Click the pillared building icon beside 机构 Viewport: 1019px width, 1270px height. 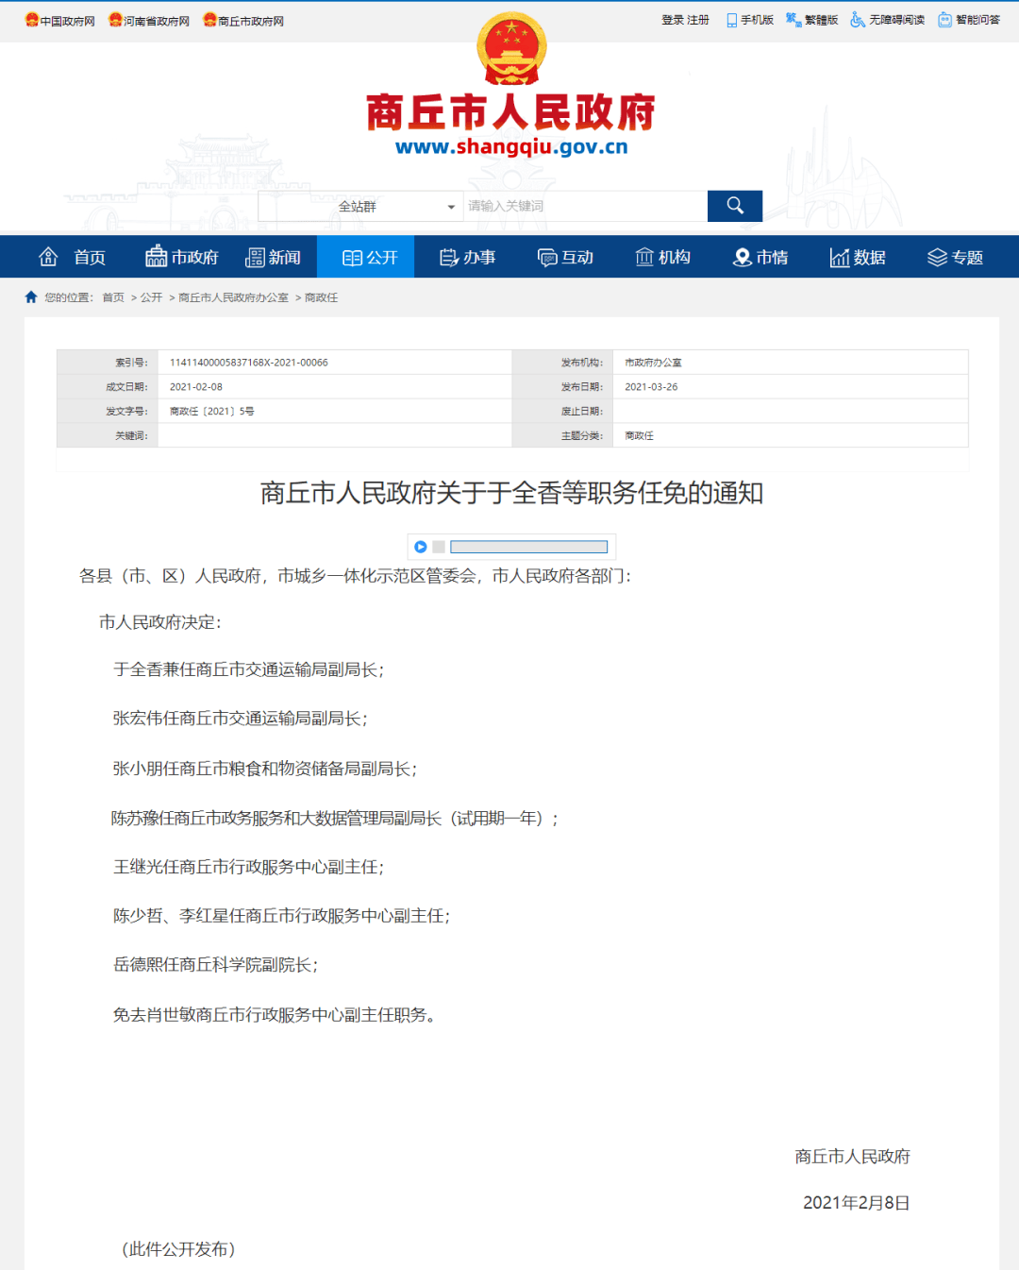point(644,257)
